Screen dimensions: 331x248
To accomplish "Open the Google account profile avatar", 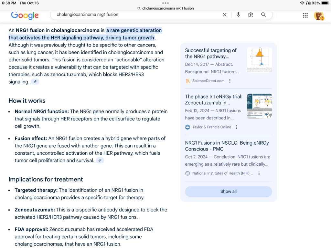I will click(318, 15).
